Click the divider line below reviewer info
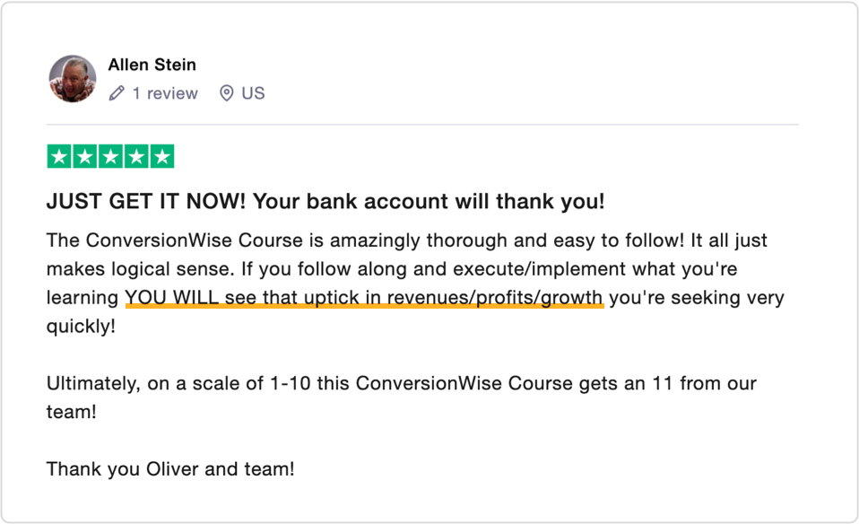859x524 pixels. click(421, 125)
